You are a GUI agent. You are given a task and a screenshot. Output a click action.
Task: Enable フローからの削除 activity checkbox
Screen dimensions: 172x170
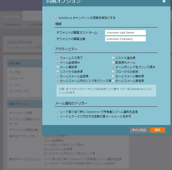click(113, 71)
